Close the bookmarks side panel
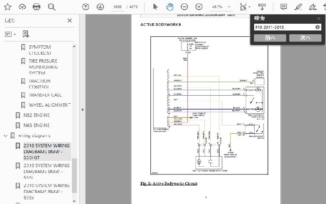326x204 pixels. [70, 20]
